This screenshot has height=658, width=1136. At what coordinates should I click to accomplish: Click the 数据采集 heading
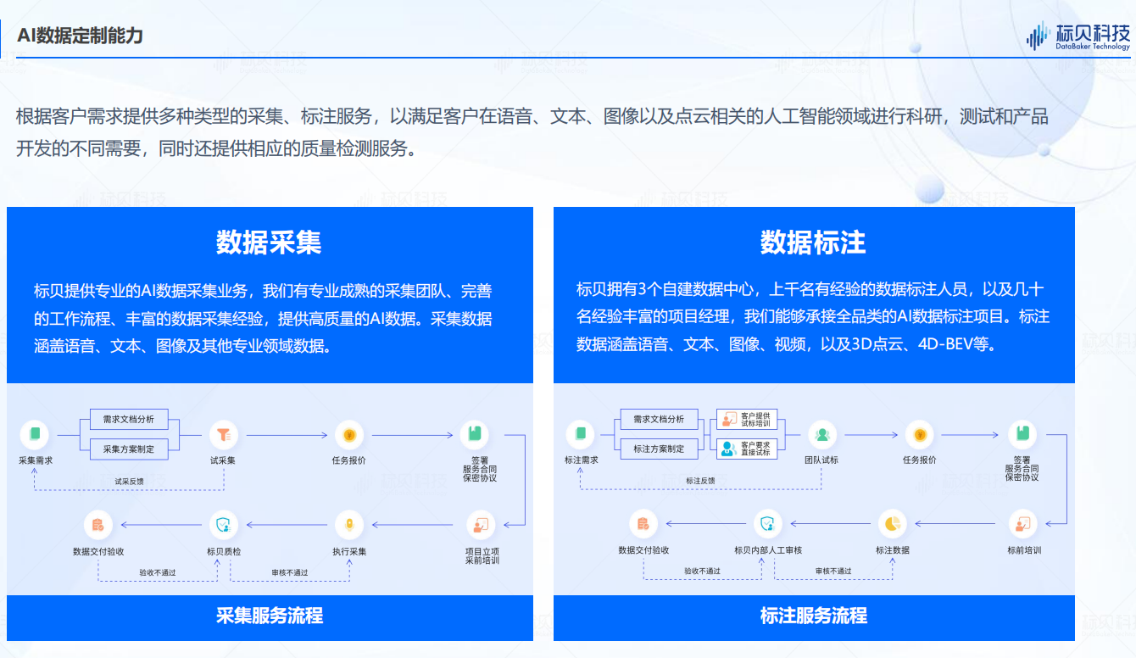[x=269, y=243]
